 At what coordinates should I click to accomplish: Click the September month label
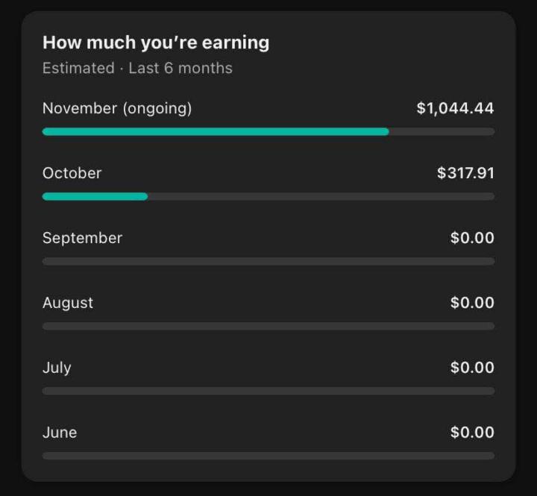(x=82, y=238)
